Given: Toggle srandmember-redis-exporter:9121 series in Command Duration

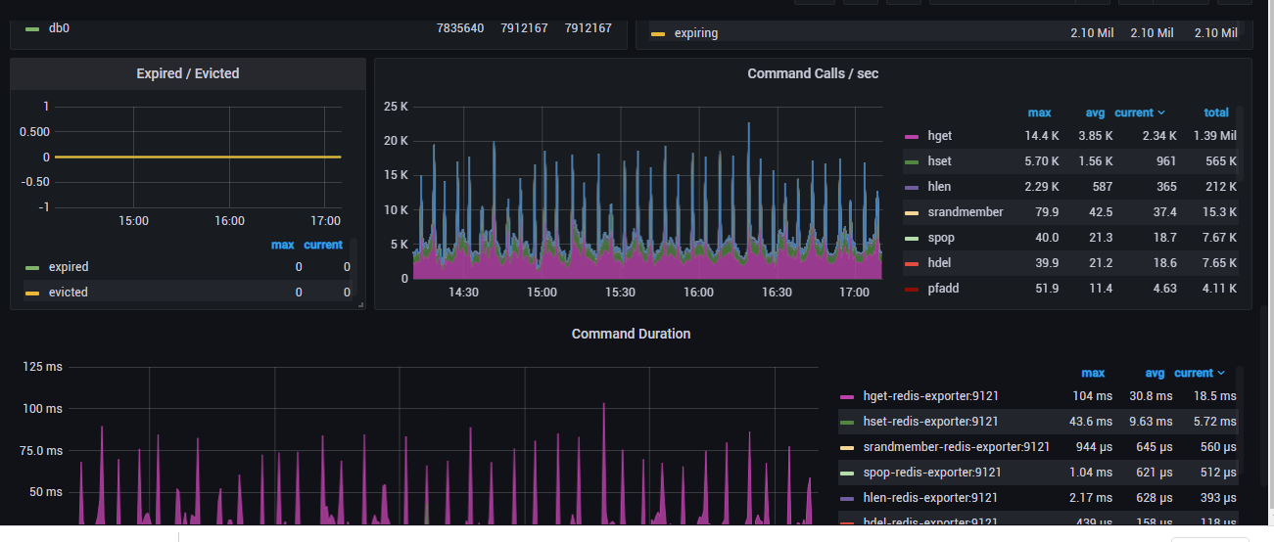Looking at the screenshot, I should click(956, 447).
